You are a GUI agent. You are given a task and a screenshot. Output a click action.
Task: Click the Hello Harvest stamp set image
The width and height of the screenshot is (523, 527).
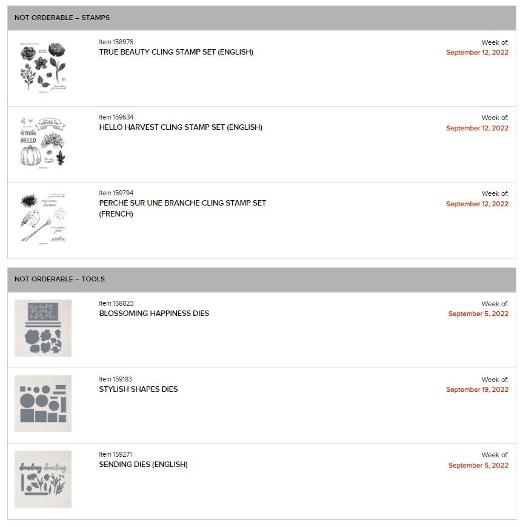(x=42, y=144)
